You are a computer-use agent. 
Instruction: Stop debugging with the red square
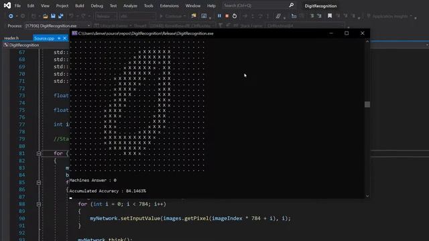(x=227, y=16)
